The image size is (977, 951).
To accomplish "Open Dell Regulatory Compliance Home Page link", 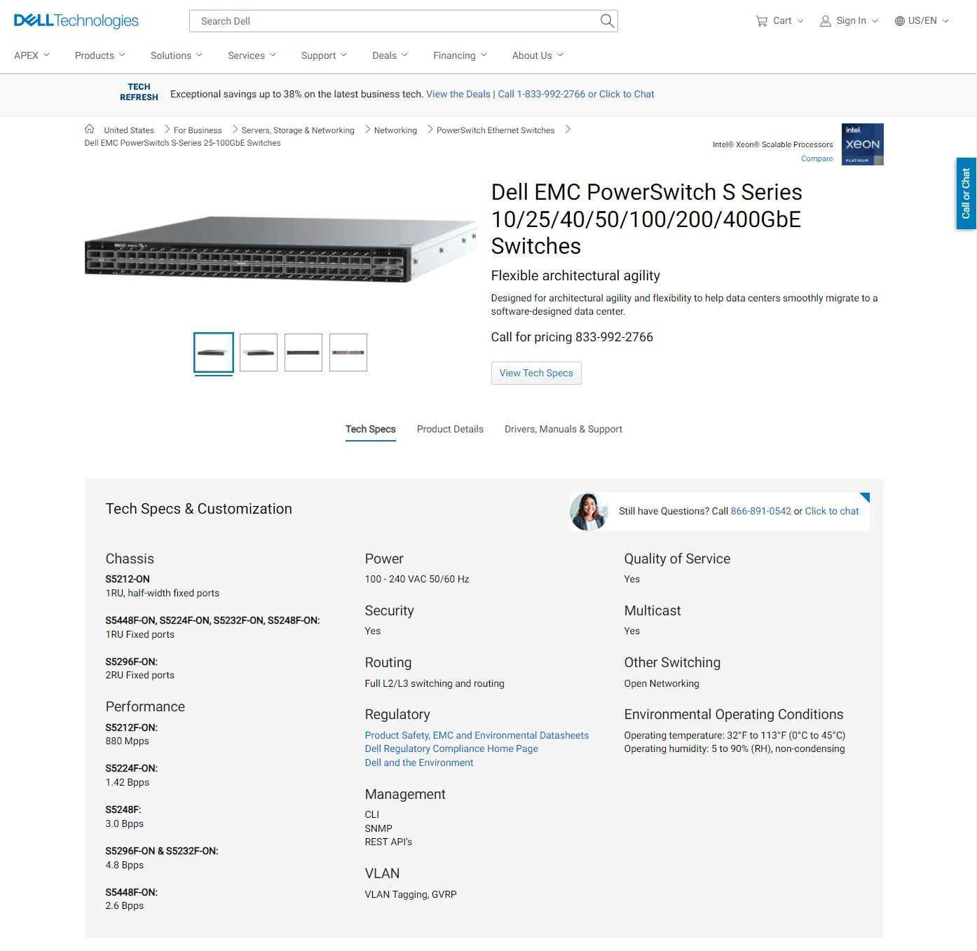I will tap(451, 748).
